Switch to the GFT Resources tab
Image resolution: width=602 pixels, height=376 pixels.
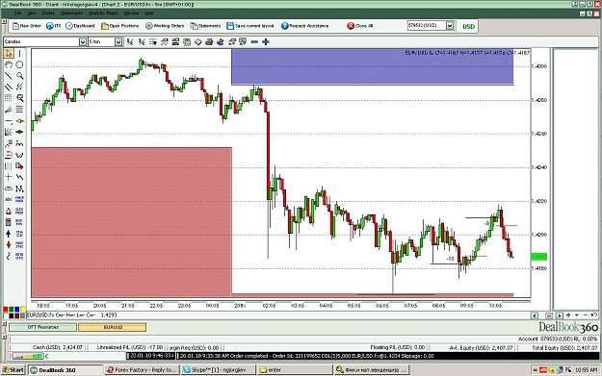(x=42, y=327)
